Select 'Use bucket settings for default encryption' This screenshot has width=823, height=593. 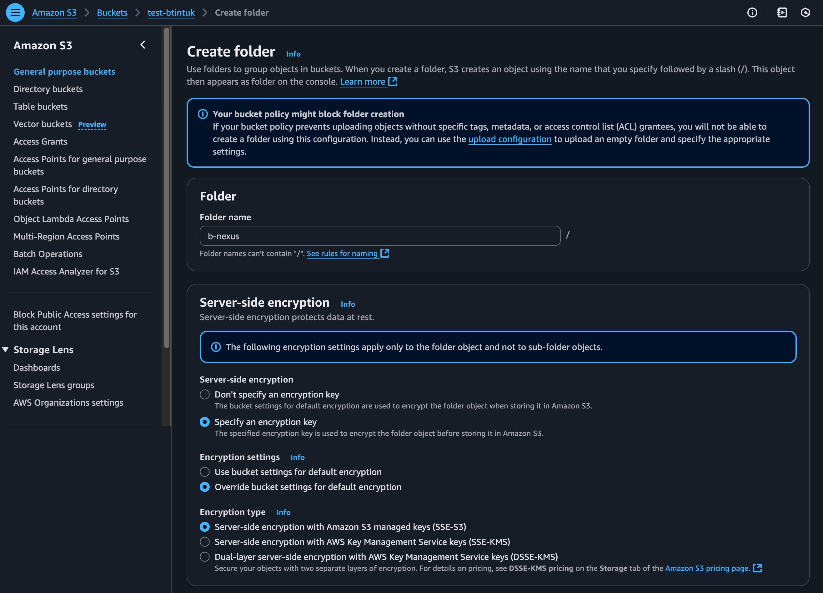pyautogui.click(x=205, y=472)
